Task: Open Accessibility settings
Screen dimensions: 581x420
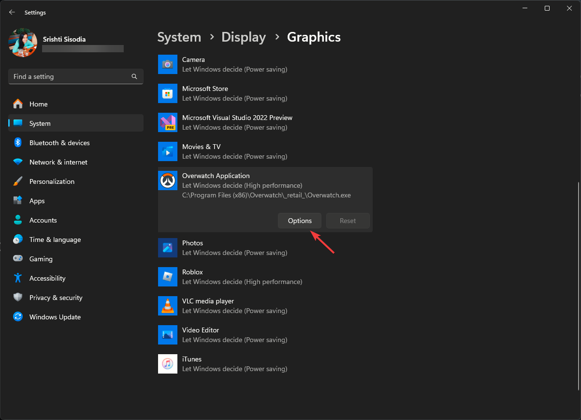Action: pyautogui.click(x=76, y=278)
